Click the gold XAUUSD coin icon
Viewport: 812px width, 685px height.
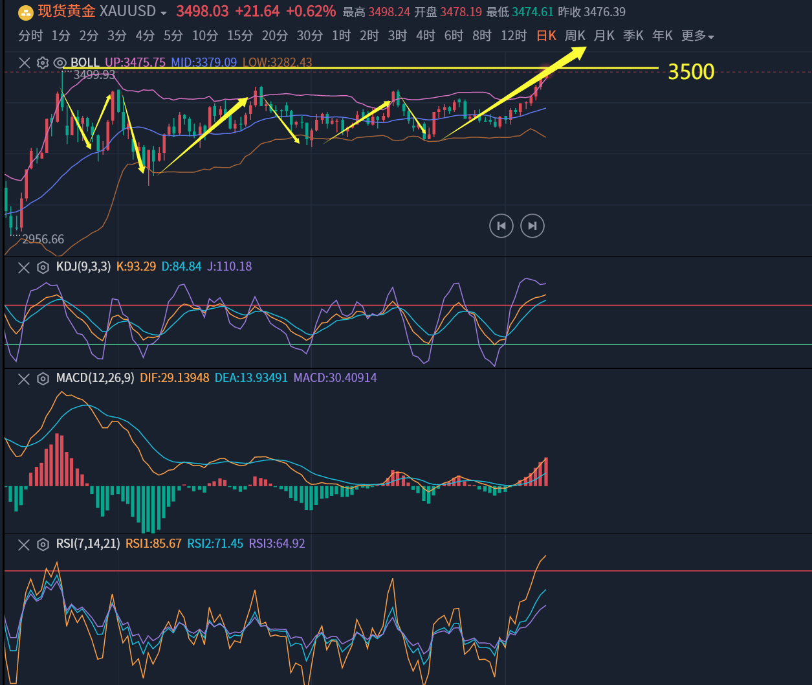[25, 12]
